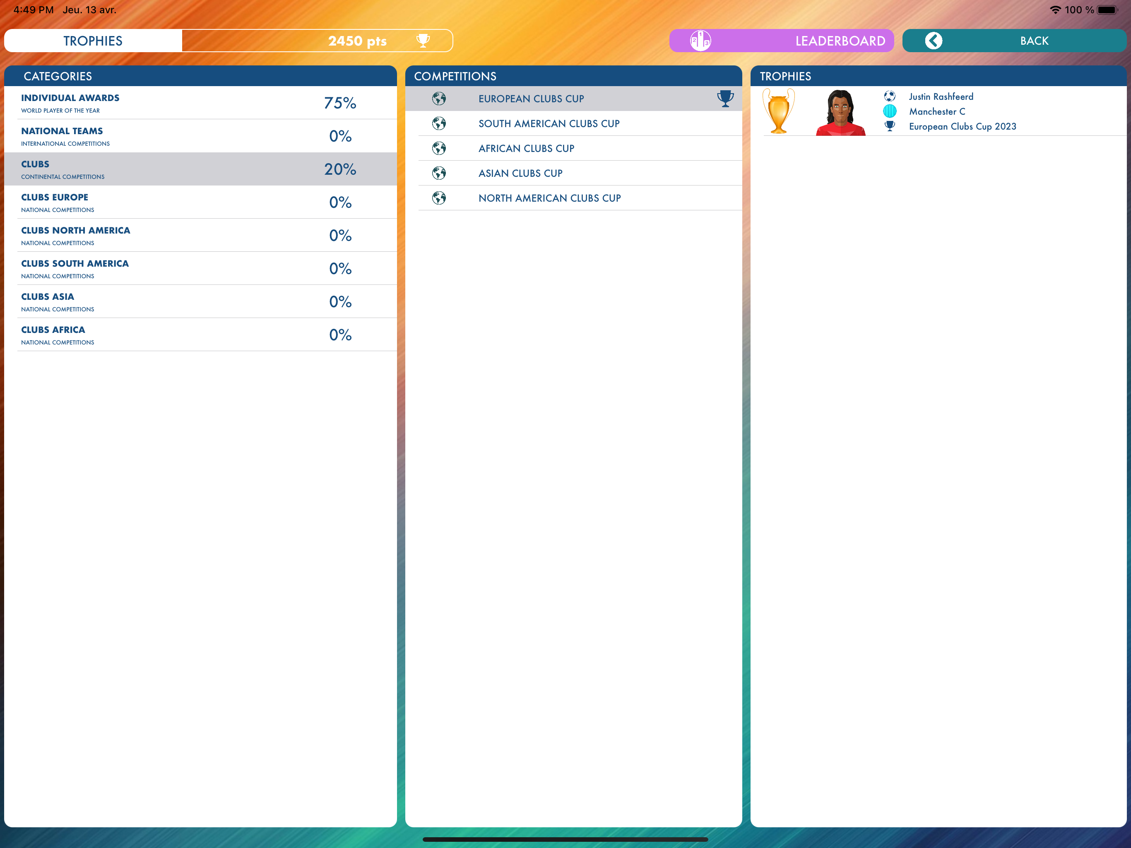Screen dimensions: 1131x848
Task: Click the 0% value for Clubs Europe
Action: coord(340,202)
